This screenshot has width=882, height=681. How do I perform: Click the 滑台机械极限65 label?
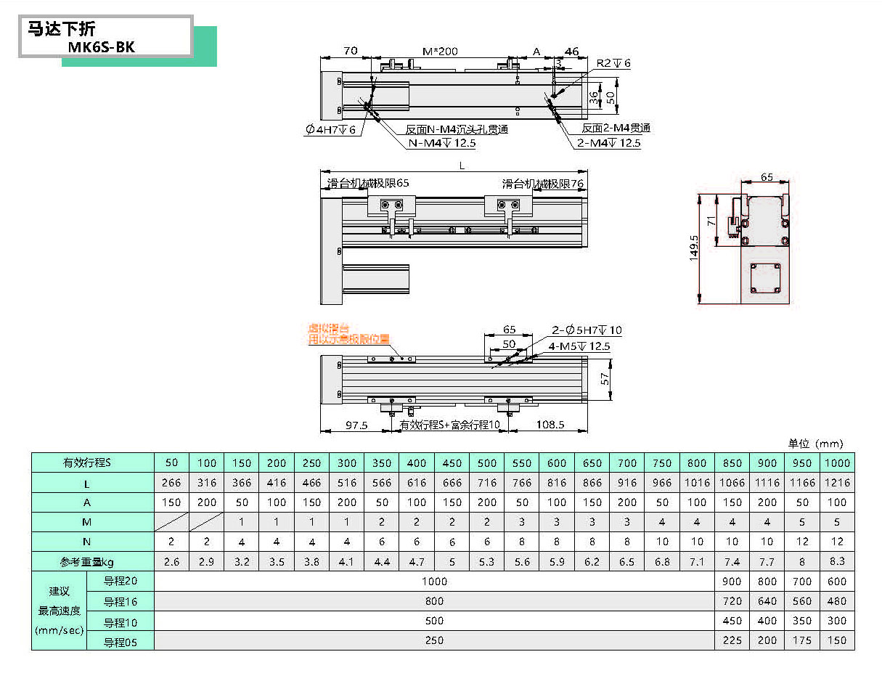368,183
